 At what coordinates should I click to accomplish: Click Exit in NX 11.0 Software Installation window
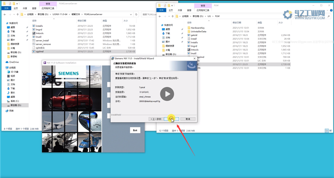[x=135, y=130]
